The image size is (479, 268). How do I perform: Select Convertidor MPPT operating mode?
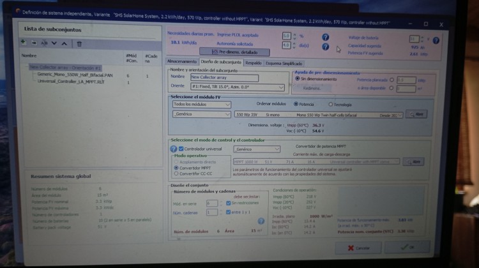[176, 168]
